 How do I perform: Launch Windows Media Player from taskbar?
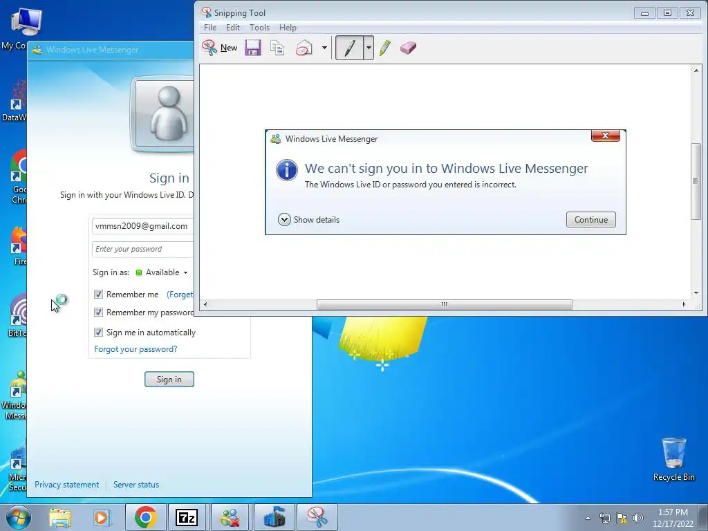(102, 517)
